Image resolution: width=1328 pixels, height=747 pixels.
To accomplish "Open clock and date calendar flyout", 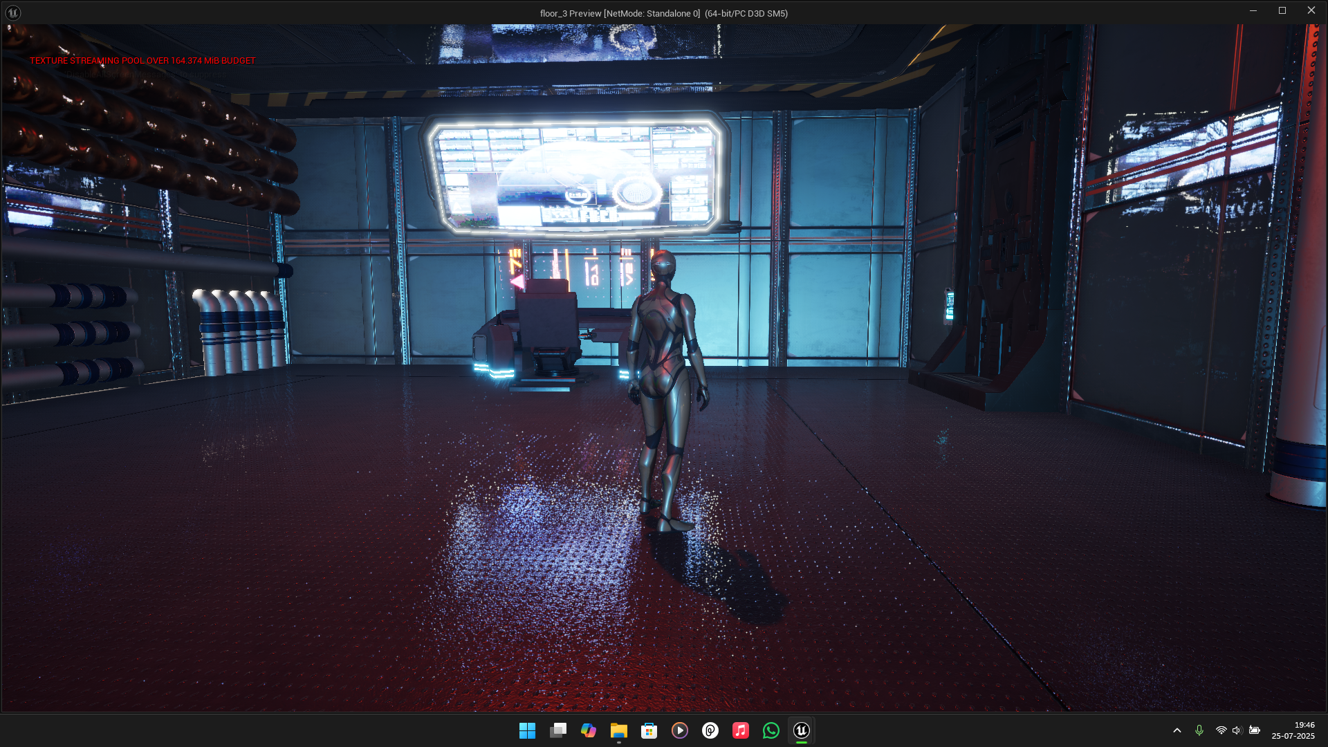I will tap(1293, 730).
